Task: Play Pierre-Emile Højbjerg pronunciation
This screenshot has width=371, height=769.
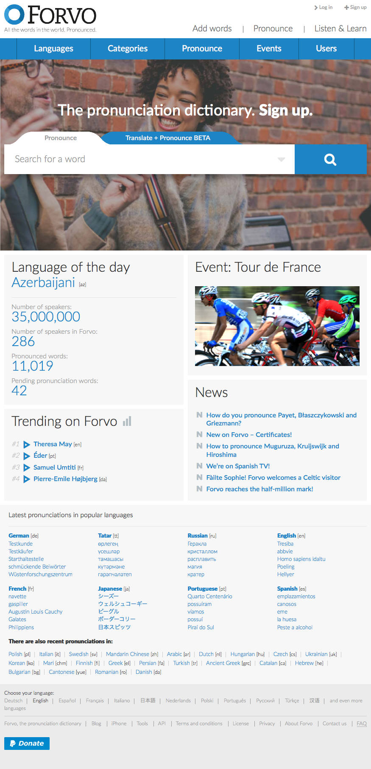Action: click(x=27, y=479)
